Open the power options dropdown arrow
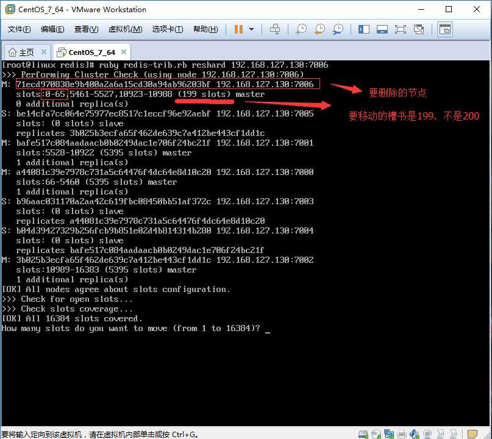 tap(251, 29)
